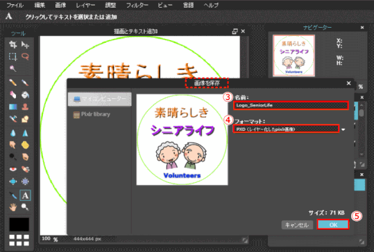Screen dimensions: 374x252
Task: Open the ビュー menu
Action: [165, 5]
